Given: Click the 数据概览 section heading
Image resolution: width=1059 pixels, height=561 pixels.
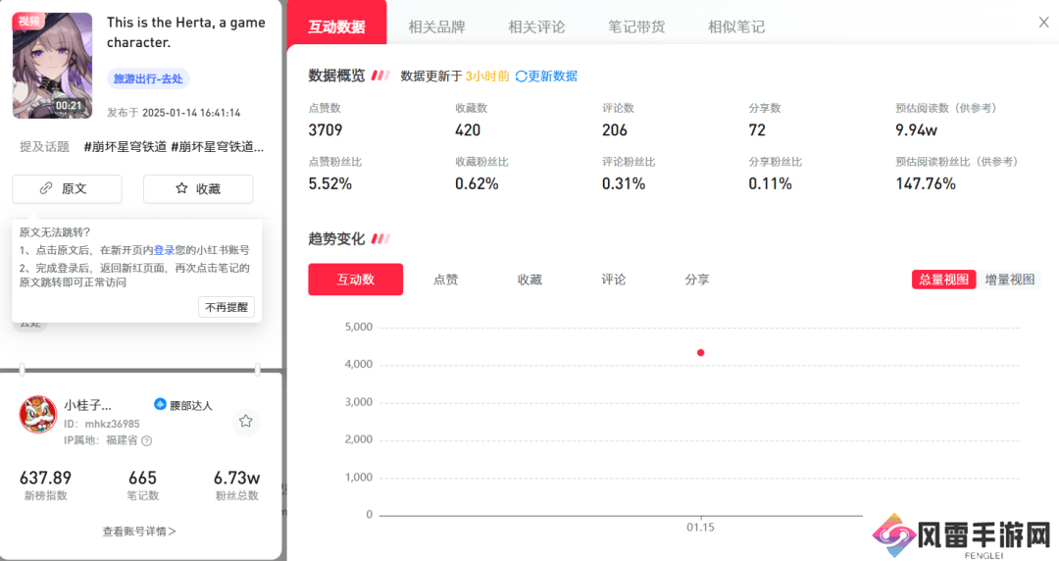Looking at the screenshot, I should (x=336, y=76).
